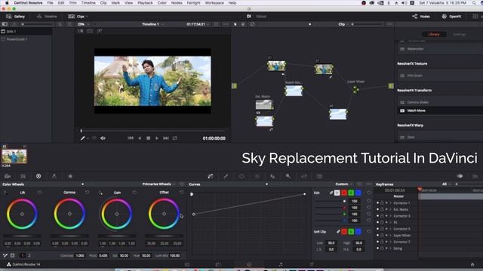Reset the Lift color wheel
This screenshot has width=483, height=271.
coord(40,193)
